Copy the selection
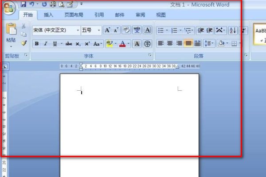 [23, 35]
